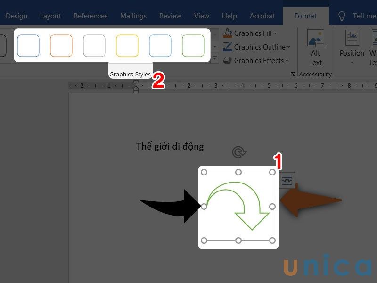Switch to the Acrobat tab
Screen dimensions: 377x283
[x=262, y=16]
